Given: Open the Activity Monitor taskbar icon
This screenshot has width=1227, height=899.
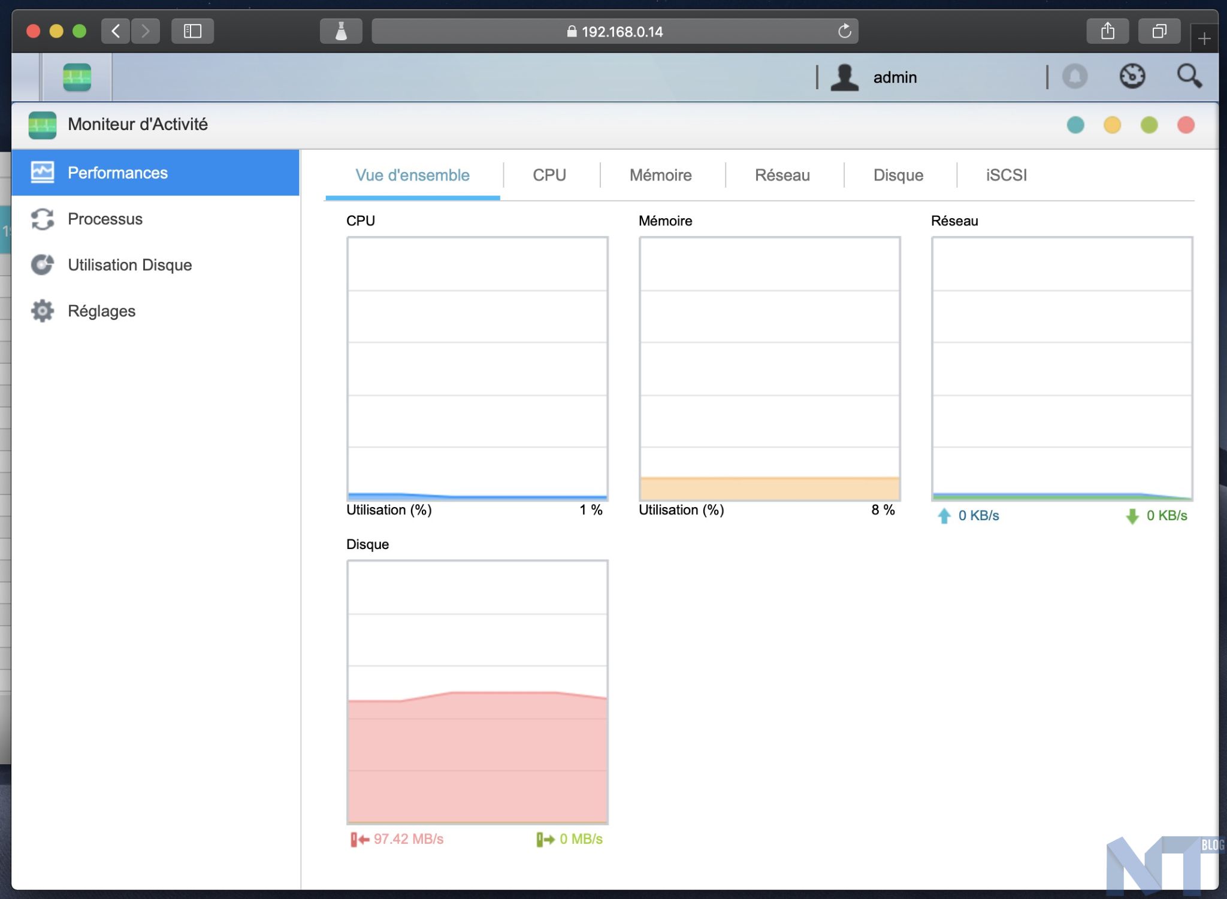Looking at the screenshot, I should pos(77,77).
